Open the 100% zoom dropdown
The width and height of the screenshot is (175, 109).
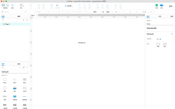point(70,6)
